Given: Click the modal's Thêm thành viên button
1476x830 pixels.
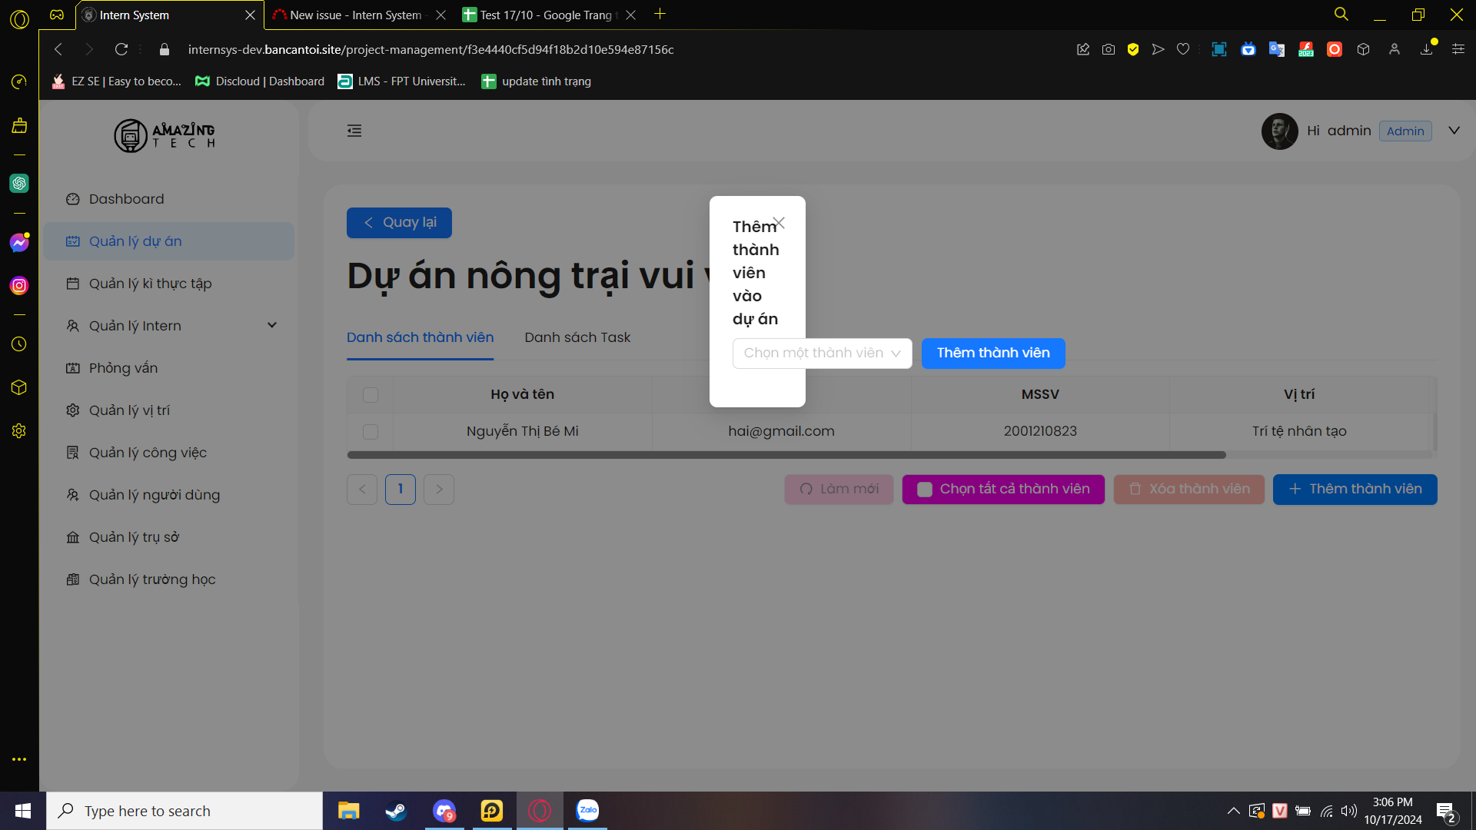Looking at the screenshot, I should point(992,353).
